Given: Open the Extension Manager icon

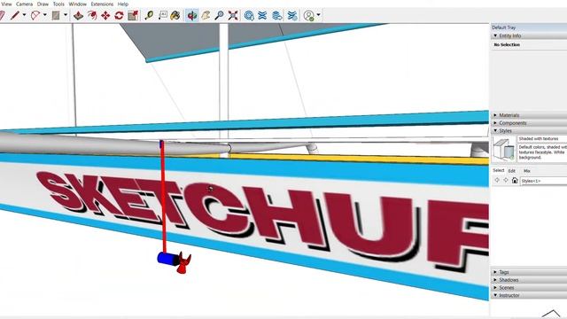Looking at the screenshot, I should (292, 16).
